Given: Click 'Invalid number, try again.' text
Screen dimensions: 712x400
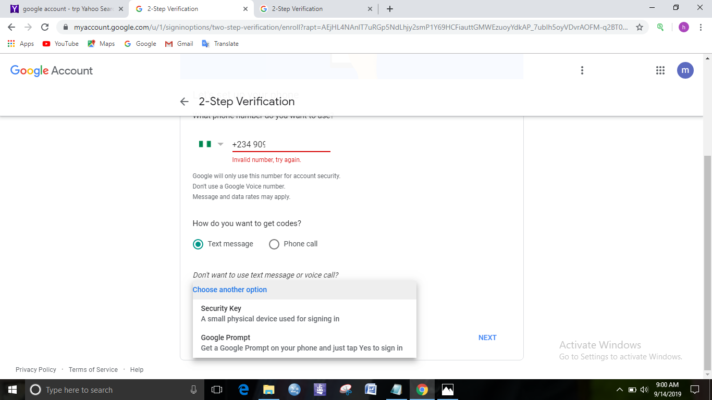Looking at the screenshot, I should pos(267,160).
